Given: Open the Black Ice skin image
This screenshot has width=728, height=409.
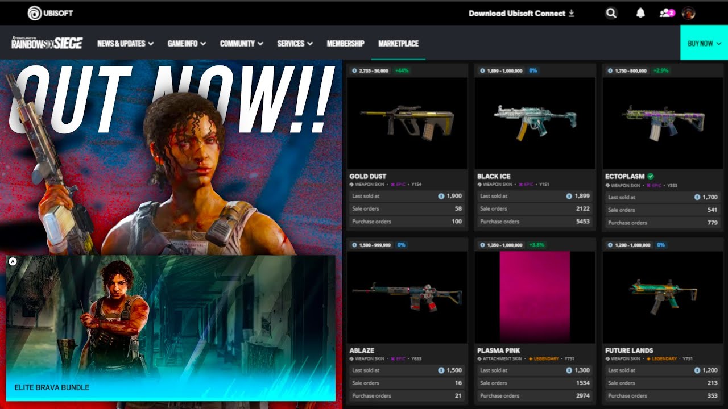Looking at the screenshot, I should click(x=535, y=123).
